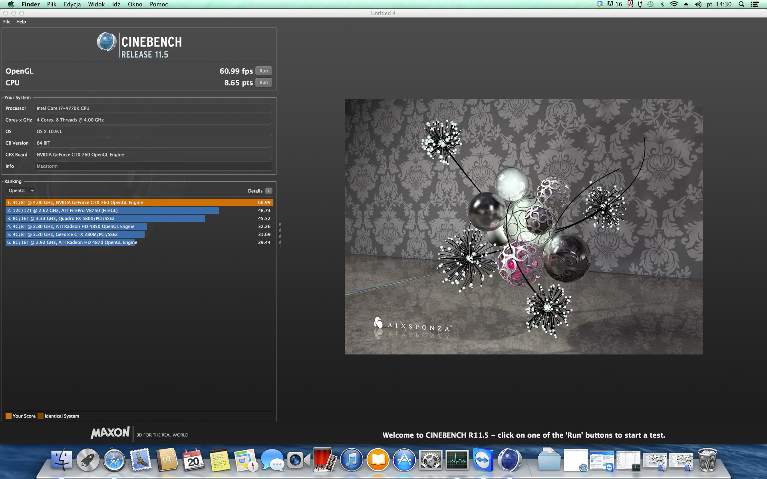Viewport: 767px width, 479px height.
Task: Run the OpenGL benchmark test
Action: [x=264, y=71]
